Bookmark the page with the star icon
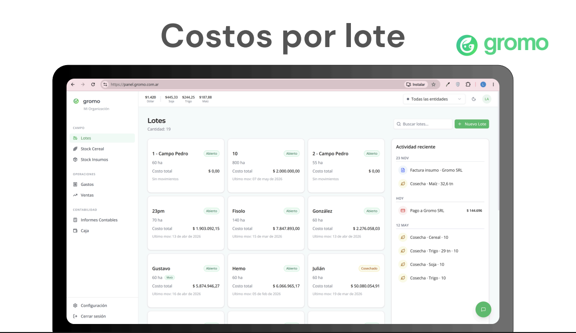The image size is (576, 333). (x=434, y=84)
